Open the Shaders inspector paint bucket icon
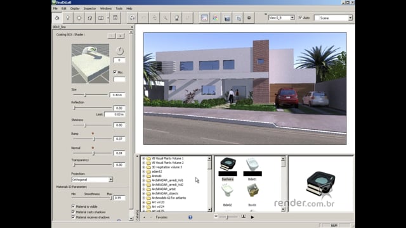 coord(57,18)
